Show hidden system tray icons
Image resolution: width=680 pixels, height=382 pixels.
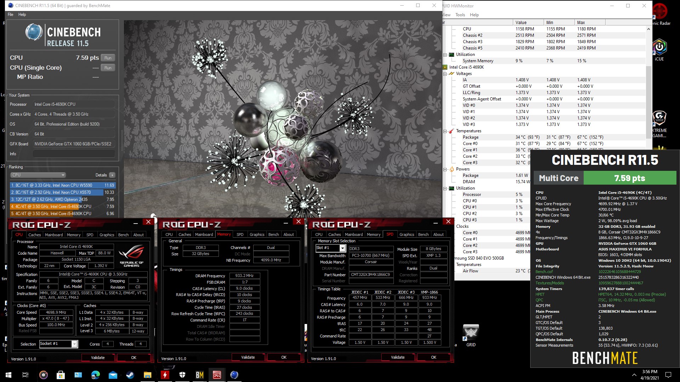click(x=634, y=375)
